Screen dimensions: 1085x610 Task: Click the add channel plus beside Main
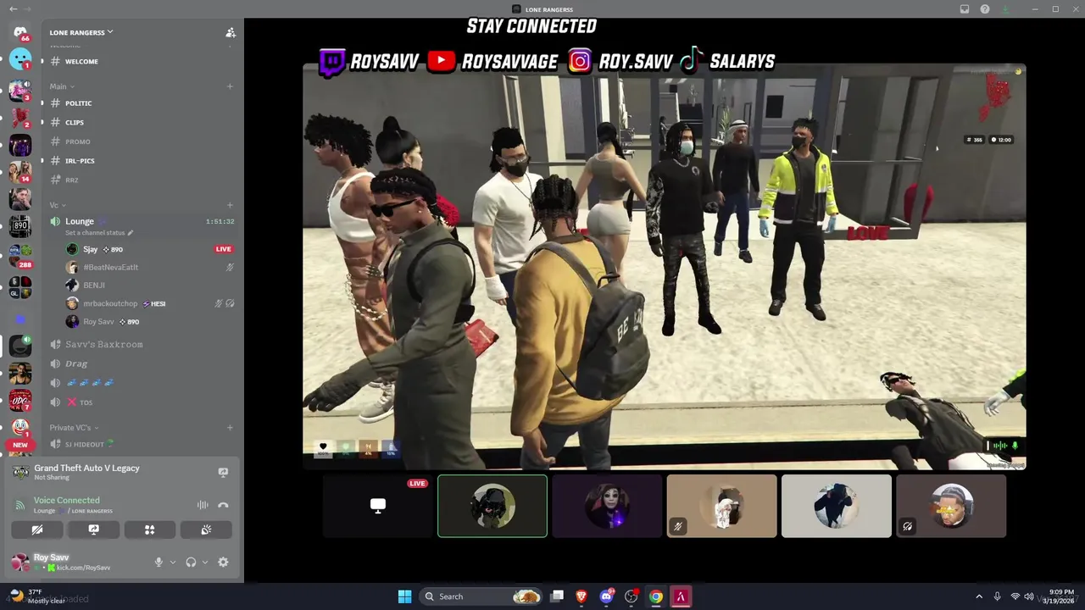(x=230, y=86)
